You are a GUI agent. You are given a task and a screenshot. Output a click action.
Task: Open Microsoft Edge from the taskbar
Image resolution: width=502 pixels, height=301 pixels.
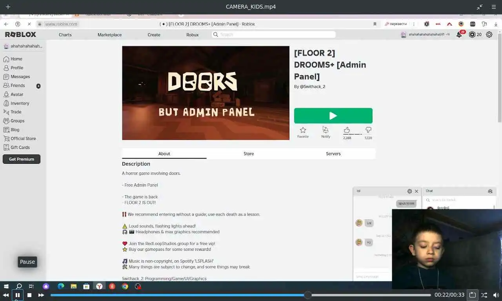pyautogui.click(x=61, y=286)
